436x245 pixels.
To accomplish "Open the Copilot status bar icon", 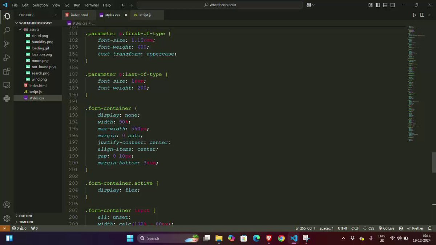I will [x=401, y=228].
